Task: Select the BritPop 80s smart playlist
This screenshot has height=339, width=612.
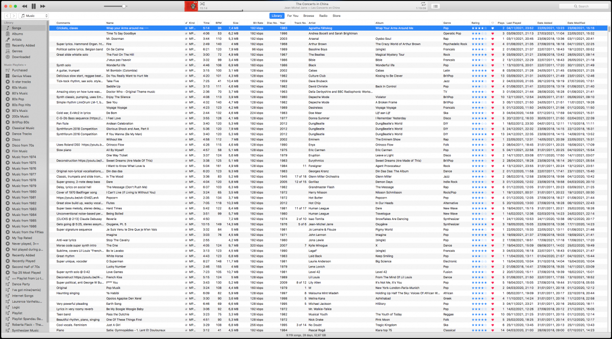Action: [x=22, y=122]
